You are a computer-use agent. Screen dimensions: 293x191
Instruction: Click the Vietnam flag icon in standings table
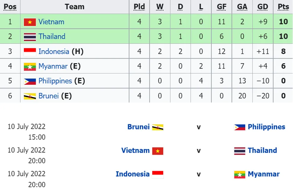coord(30,22)
